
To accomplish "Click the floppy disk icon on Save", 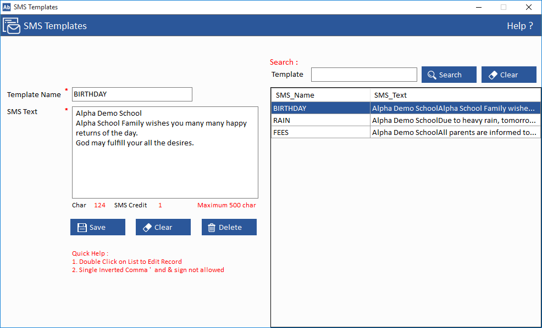I will (x=82, y=228).
